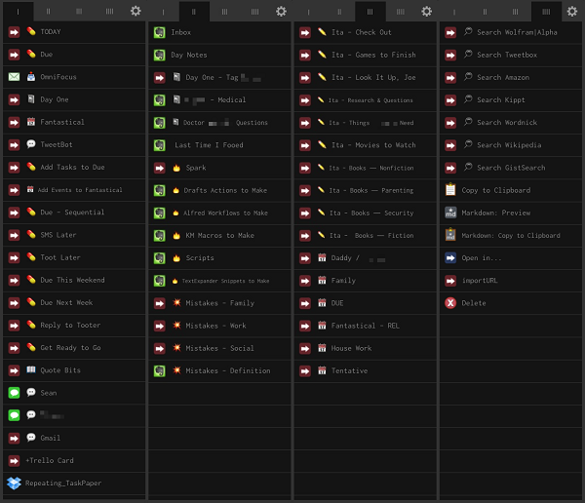This screenshot has height=503, width=585.
Task: Click the Dropbox icon beside Repeating_TaskPaper
Action: [15, 484]
